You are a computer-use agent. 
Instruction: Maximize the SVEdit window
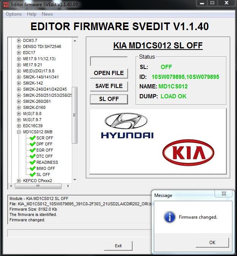click(212, 3)
